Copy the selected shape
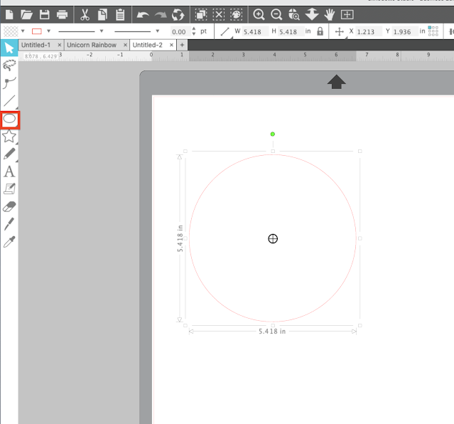 (102, 14)
